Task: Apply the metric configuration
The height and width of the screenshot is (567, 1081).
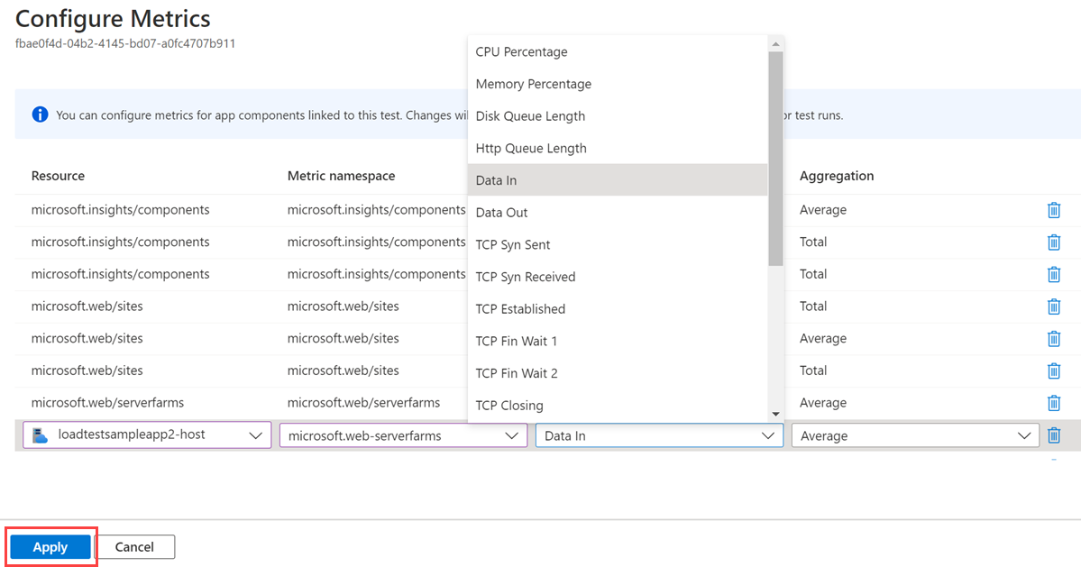Action: (x=50, y=547)
